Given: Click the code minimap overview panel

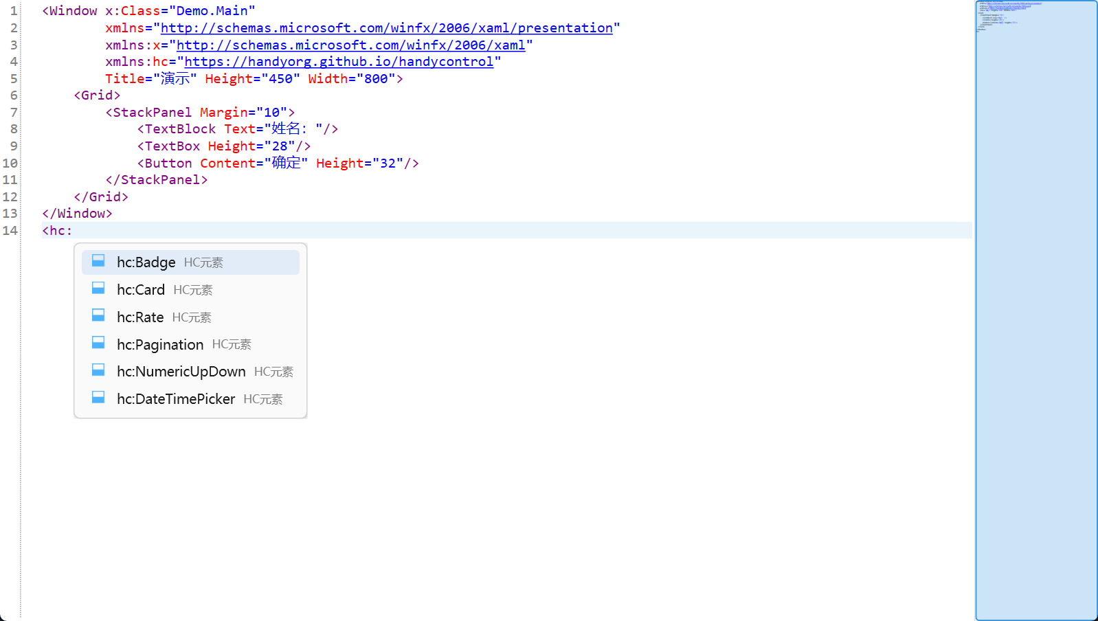Looking at the screenshot, I should [1036, 310].
